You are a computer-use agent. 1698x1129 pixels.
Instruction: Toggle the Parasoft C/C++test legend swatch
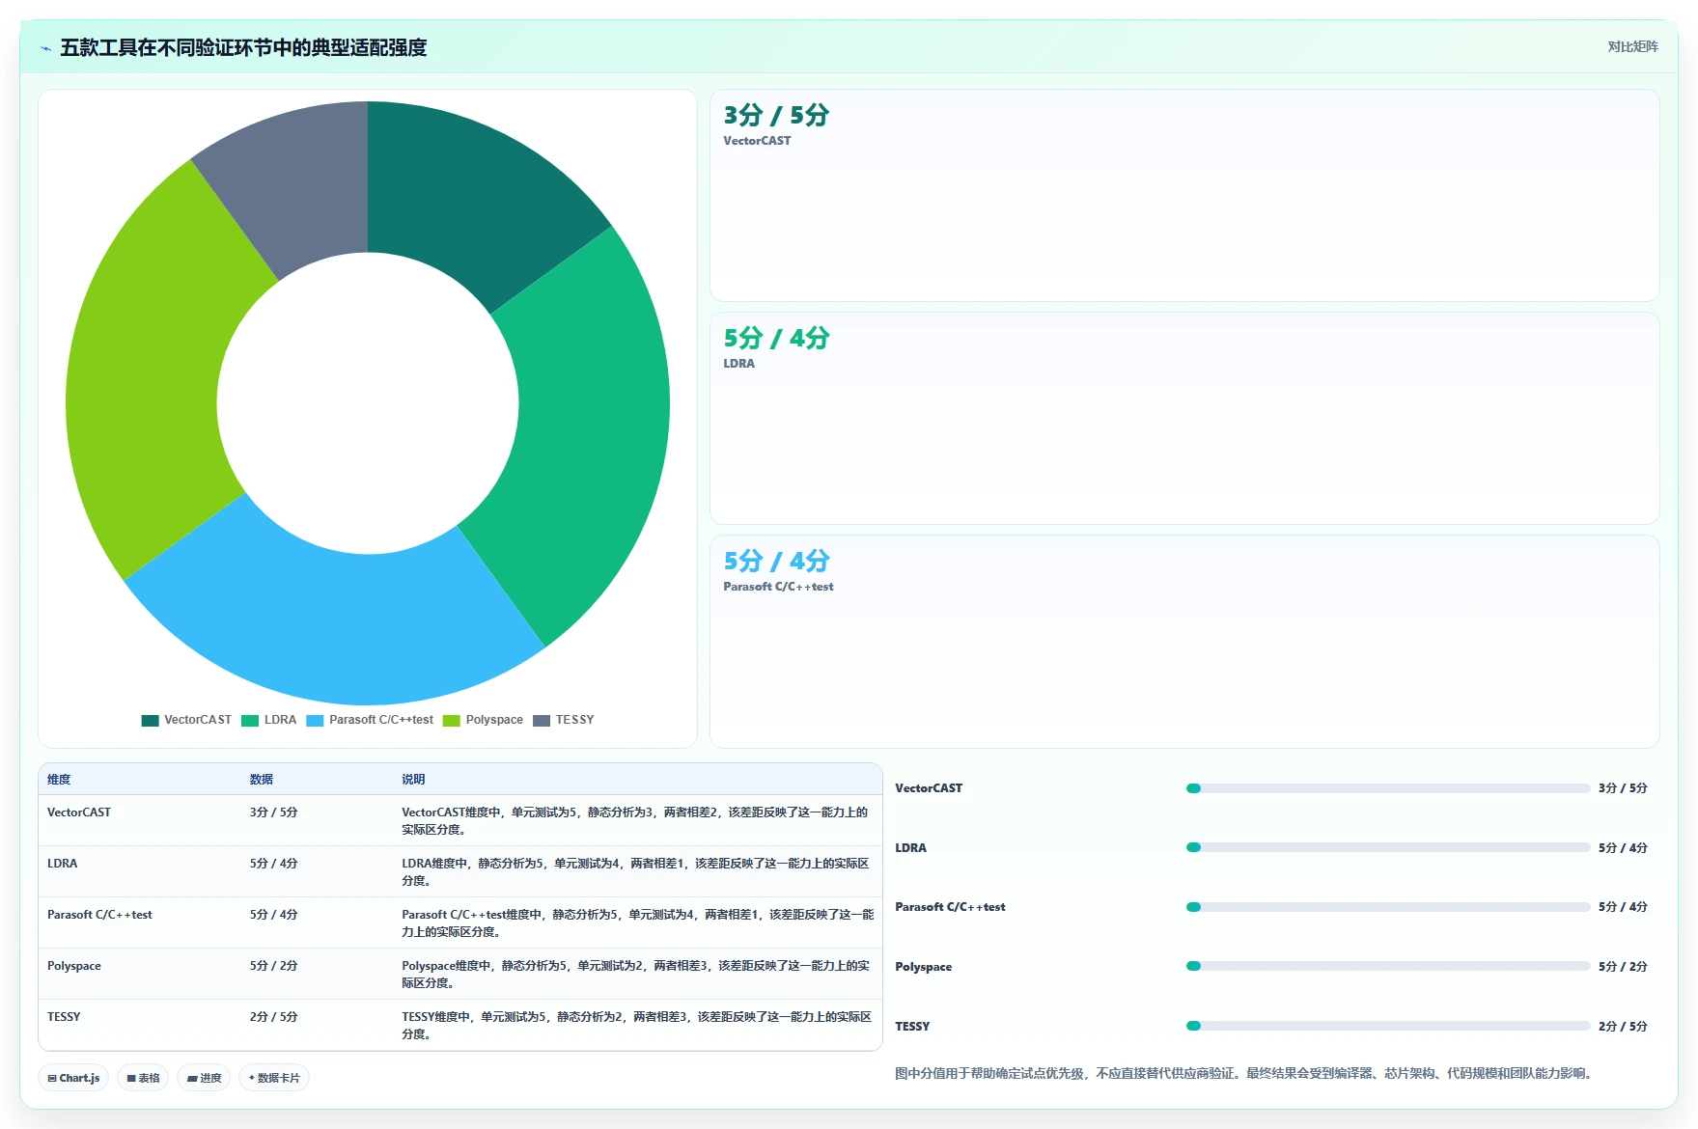(x=315, y=721)
